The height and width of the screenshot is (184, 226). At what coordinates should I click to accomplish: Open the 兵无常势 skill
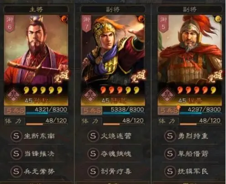click(x=39, y=172)
